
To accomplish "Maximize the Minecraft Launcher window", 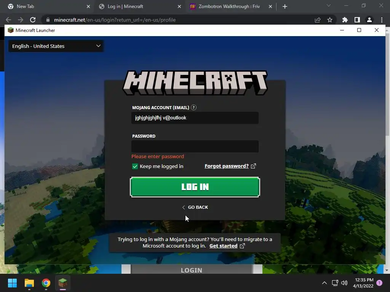I will (359, 30).
